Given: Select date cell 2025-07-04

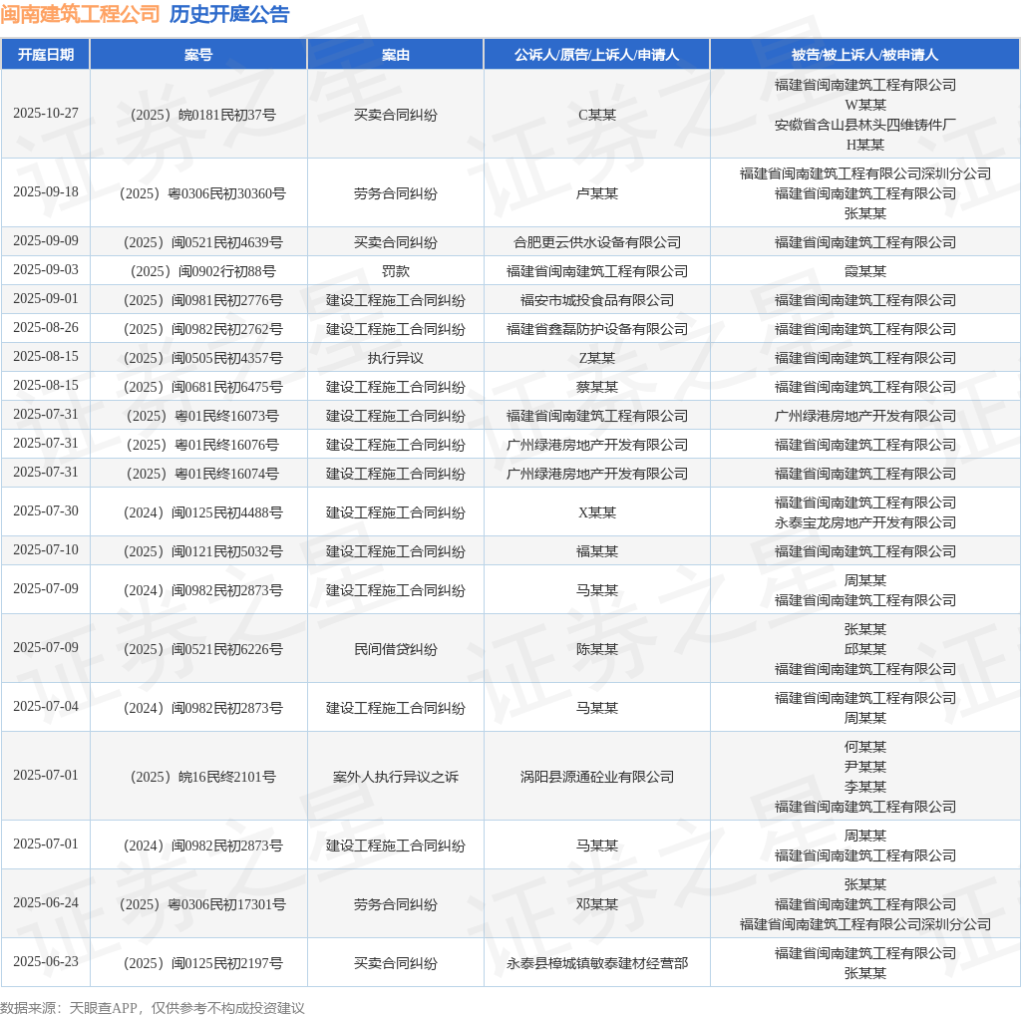Looking at the screenshot, I should pos(46,707).
